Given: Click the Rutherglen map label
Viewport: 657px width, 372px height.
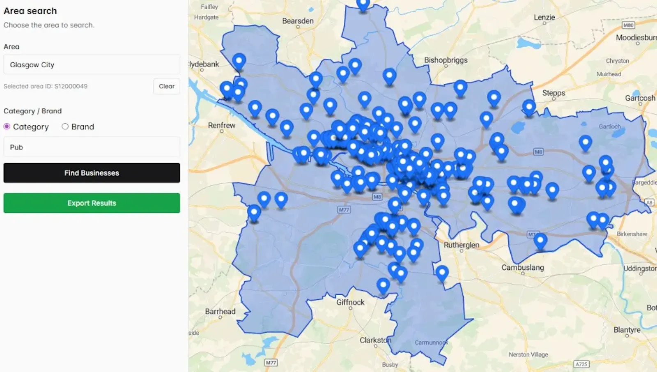Looking at the screenshot, I should click(x=462, y=245).
